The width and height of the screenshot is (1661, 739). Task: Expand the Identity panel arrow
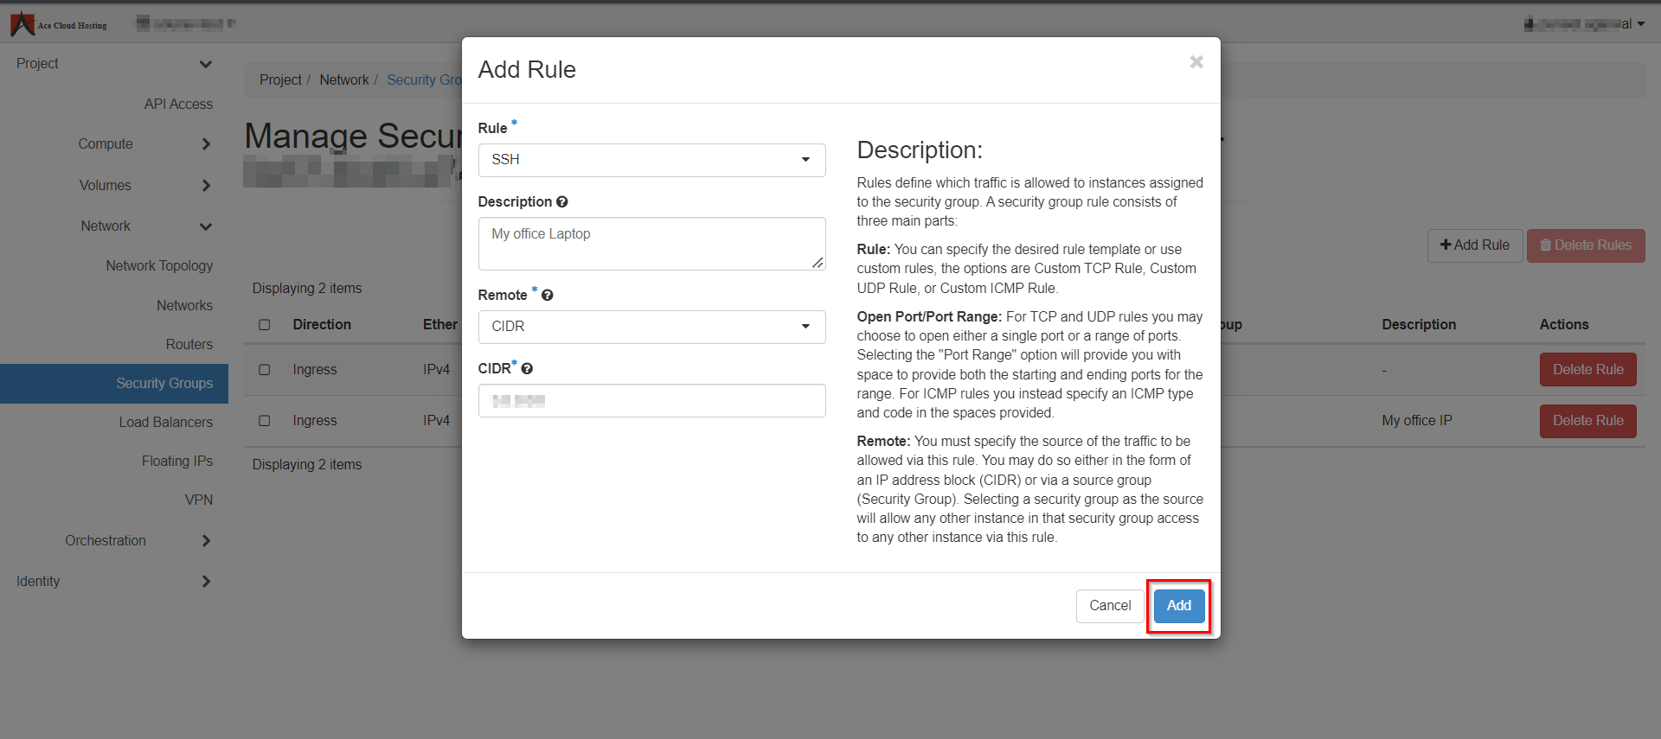(x=206, y=582)
